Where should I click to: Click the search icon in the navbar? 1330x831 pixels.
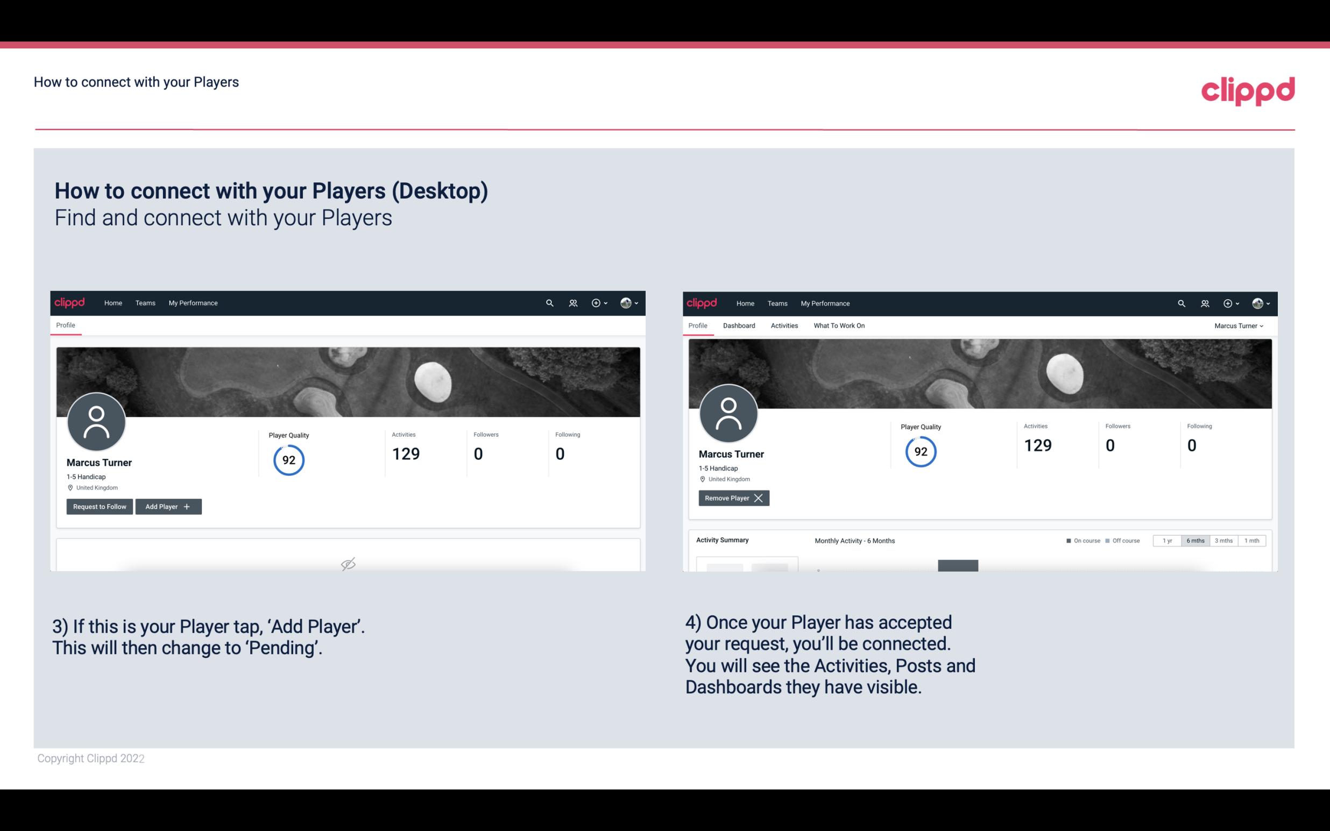coord(549,303)
